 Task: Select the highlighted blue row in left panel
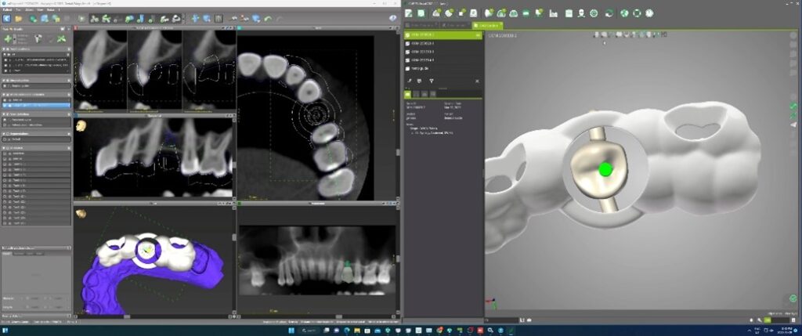36,105
